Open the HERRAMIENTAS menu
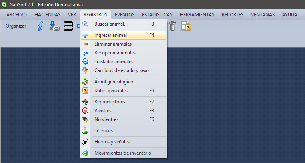305x163 pixels. [197, 14]
